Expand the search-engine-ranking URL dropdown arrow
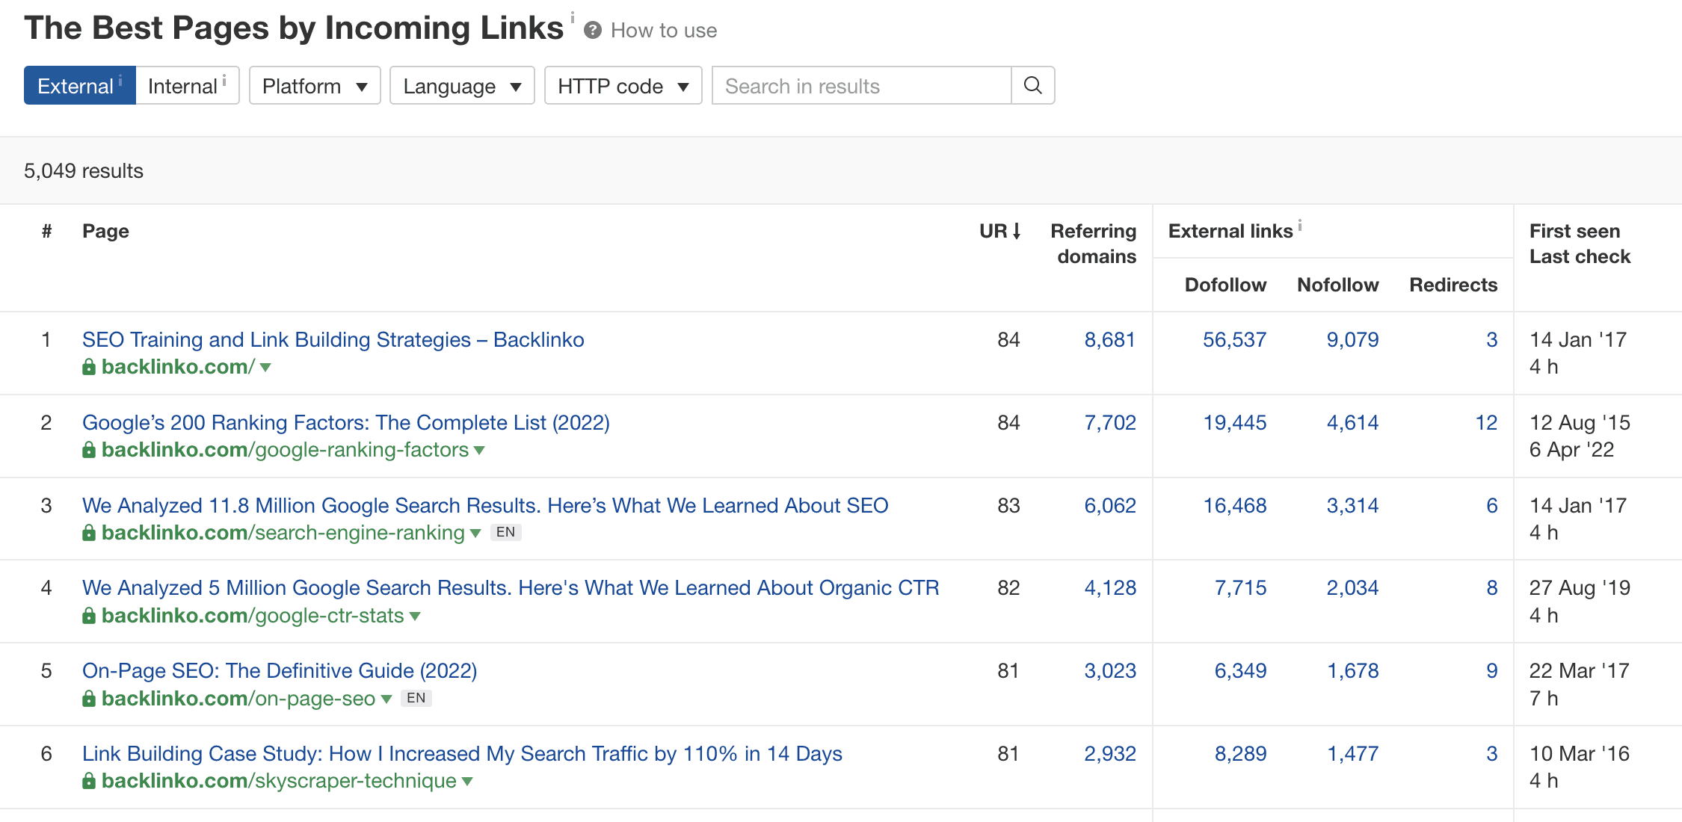 tap(475, 534)
